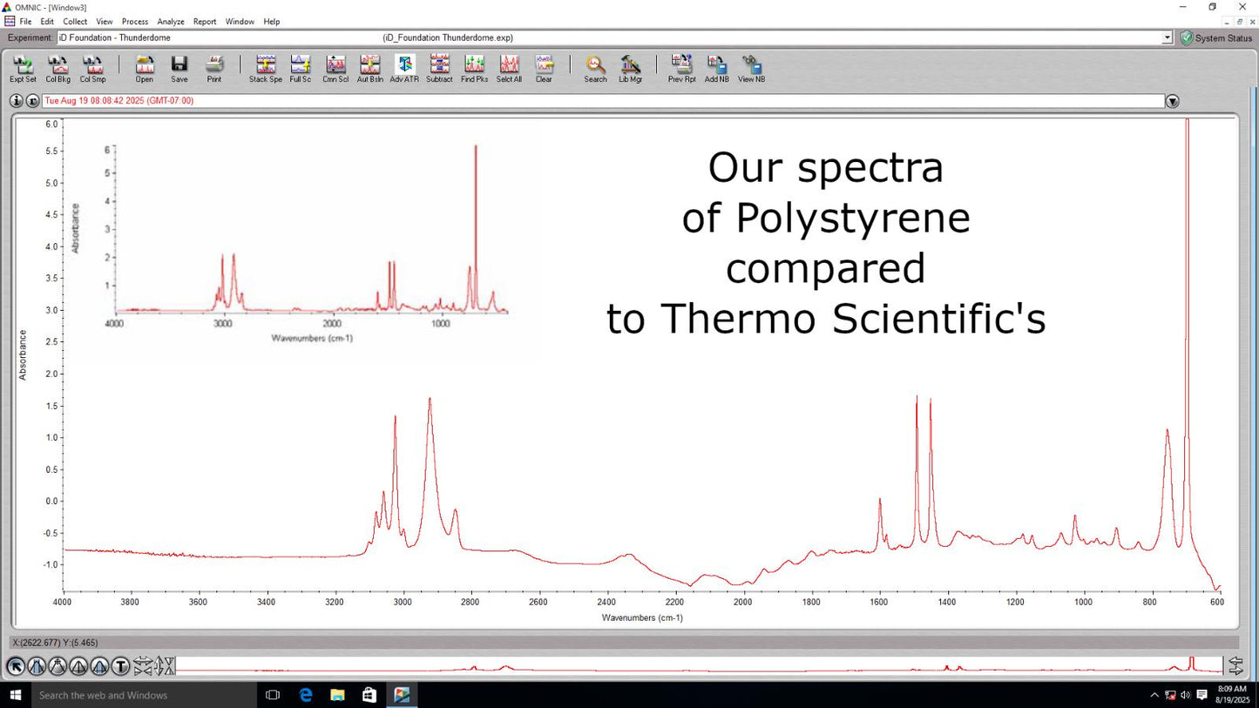The image size is (1259, 708).
Task: Open the Process menu
Action: click(135, 22)
